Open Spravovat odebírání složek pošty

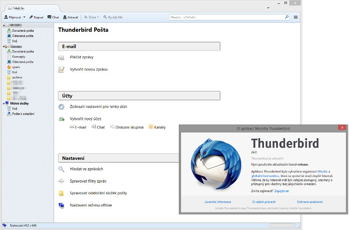tap(99, 193)
